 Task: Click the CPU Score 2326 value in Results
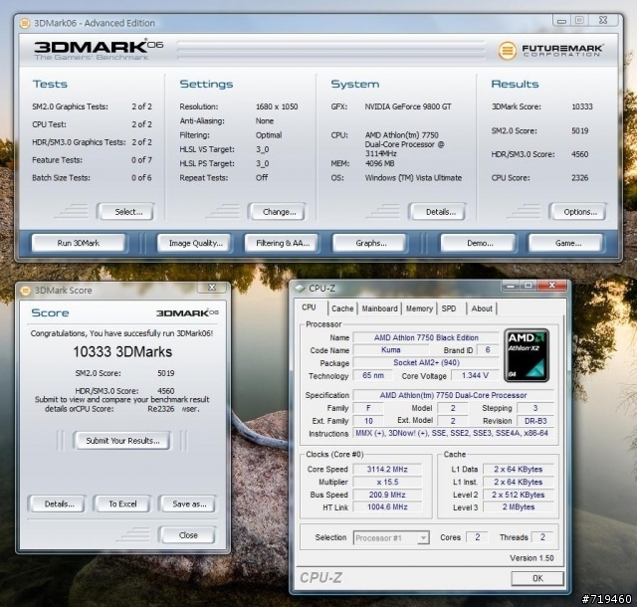pyautogui.click(x=579, y=177)
